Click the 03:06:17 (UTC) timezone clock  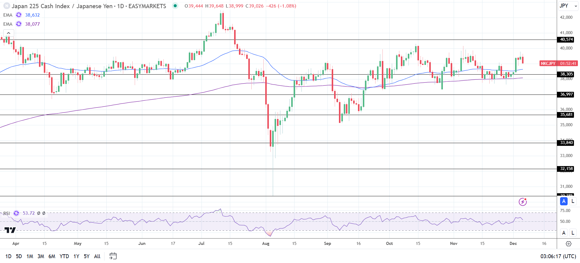(558, 256)
